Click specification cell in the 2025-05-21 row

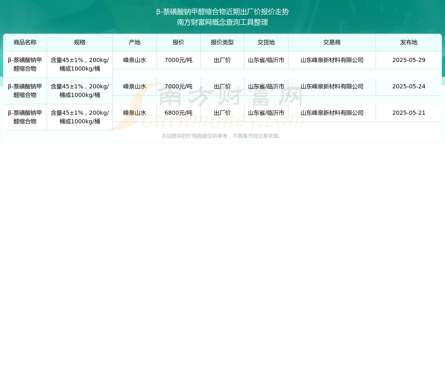pyautogui.click(x=80, y=117)
